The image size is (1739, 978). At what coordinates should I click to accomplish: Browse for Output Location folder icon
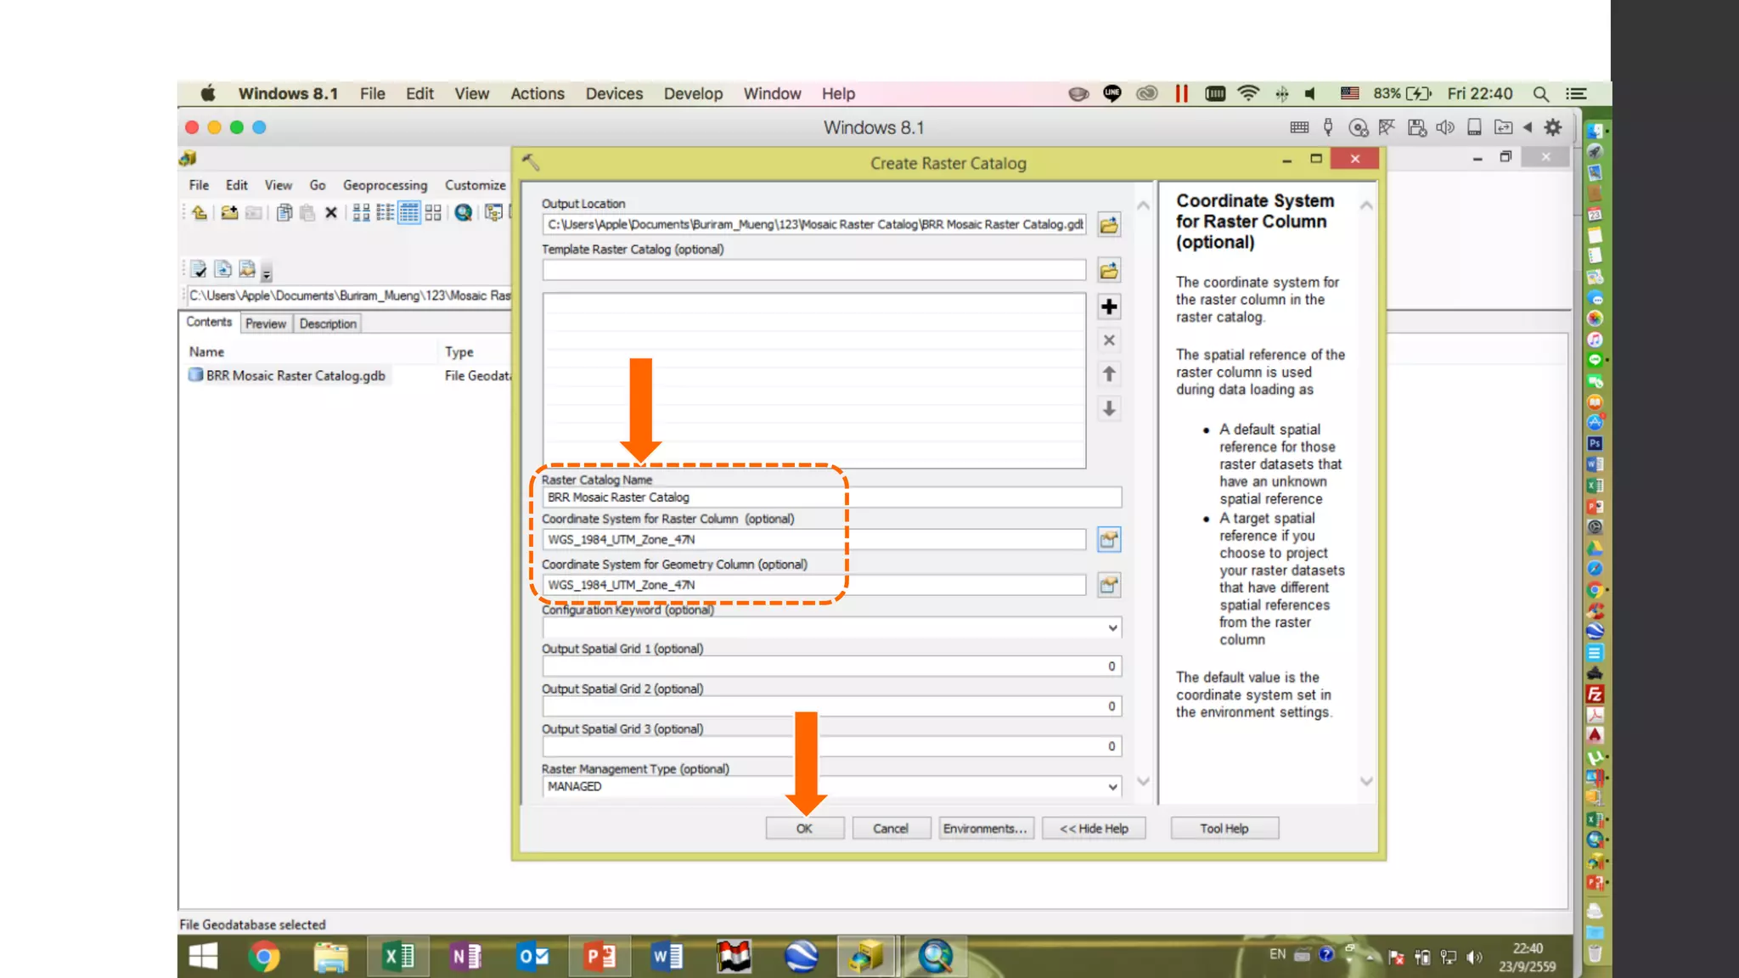1109,225
